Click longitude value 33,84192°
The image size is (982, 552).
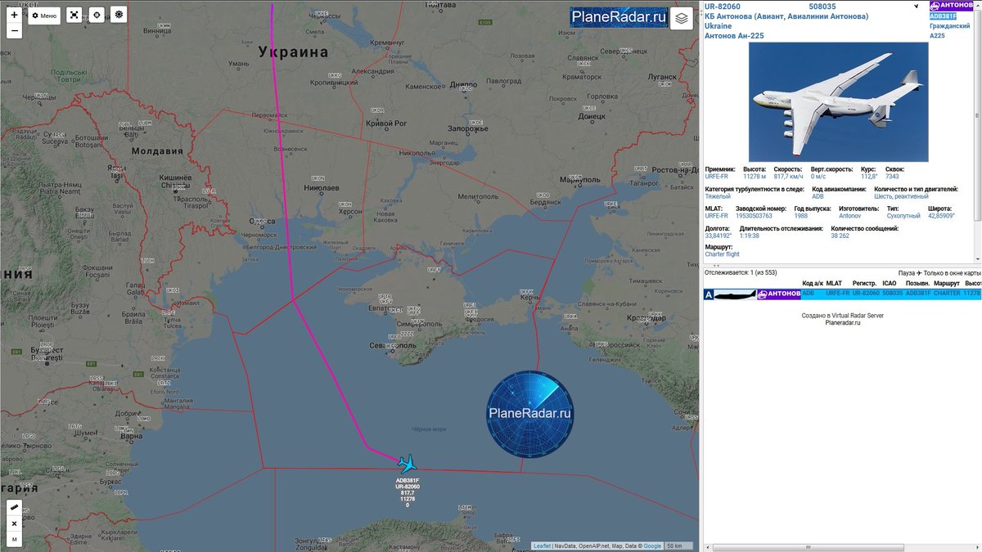(x=719, y=236)
